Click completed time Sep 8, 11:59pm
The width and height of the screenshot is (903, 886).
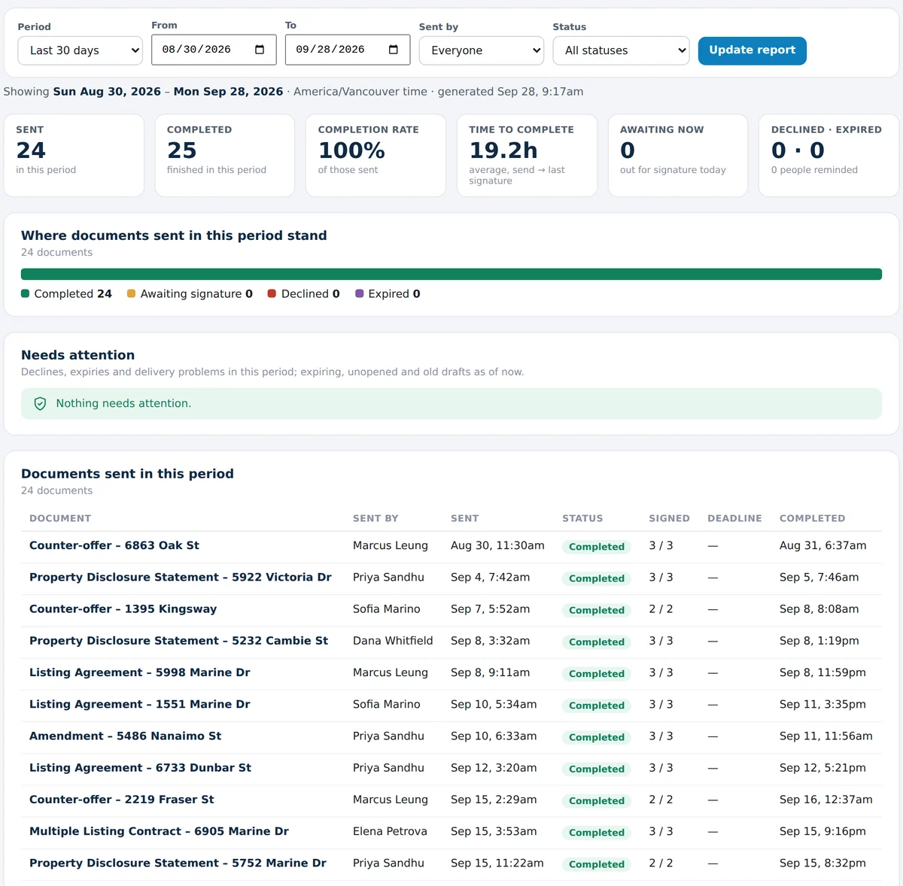[x=822, y=672]
